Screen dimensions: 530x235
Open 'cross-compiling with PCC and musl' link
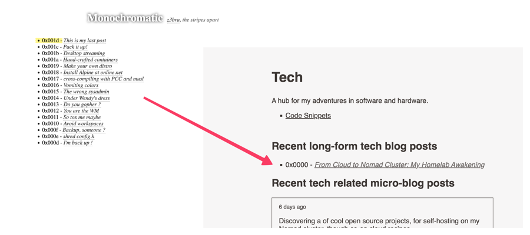104,79
